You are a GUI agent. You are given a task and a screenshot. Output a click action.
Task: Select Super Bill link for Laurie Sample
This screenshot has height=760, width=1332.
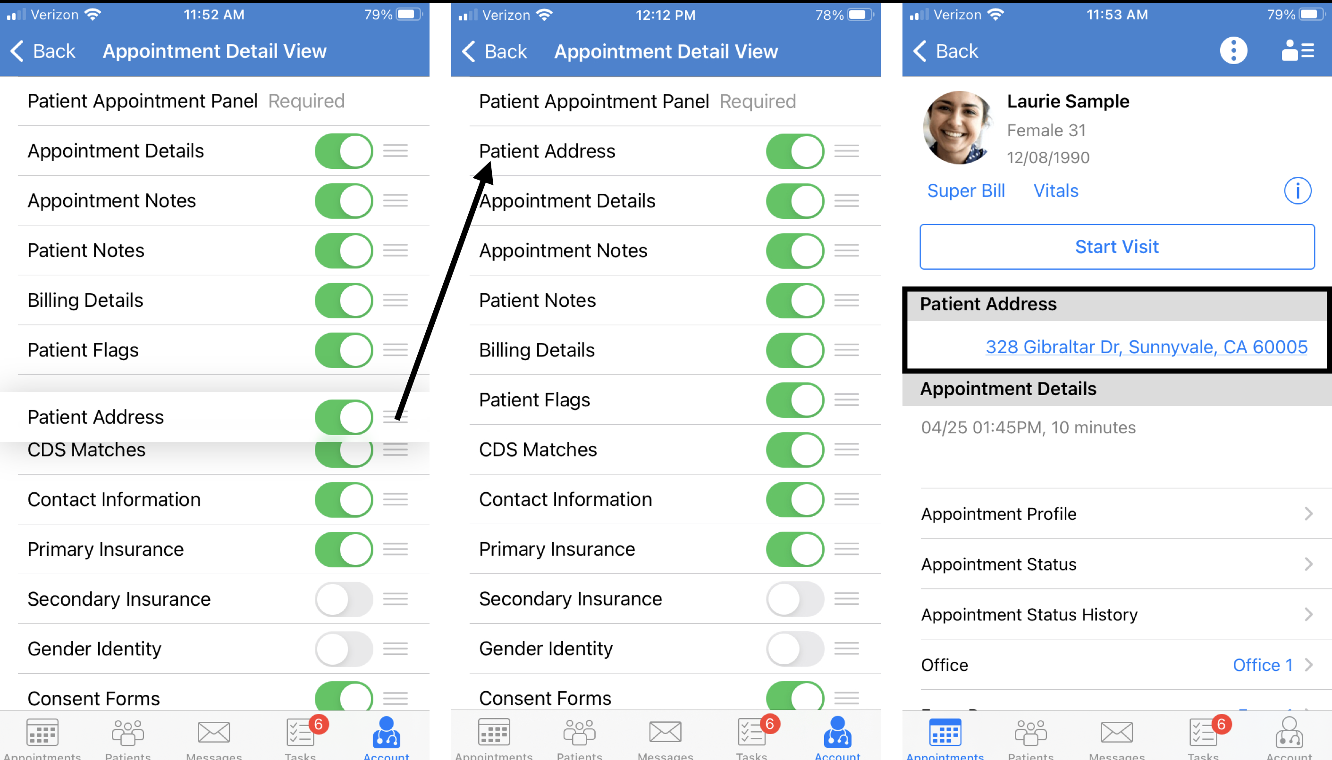967,190
